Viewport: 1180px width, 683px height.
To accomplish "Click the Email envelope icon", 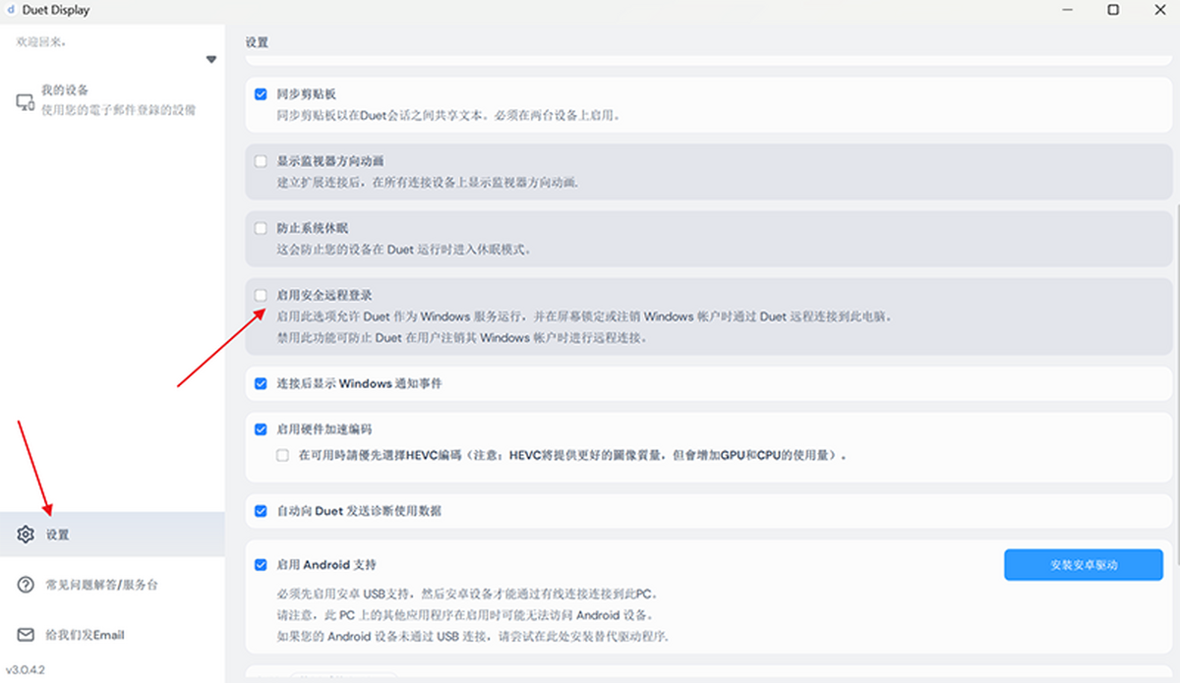I will tap(26, 635).
